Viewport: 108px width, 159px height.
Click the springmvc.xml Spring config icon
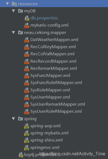click(x=27, y=148)
